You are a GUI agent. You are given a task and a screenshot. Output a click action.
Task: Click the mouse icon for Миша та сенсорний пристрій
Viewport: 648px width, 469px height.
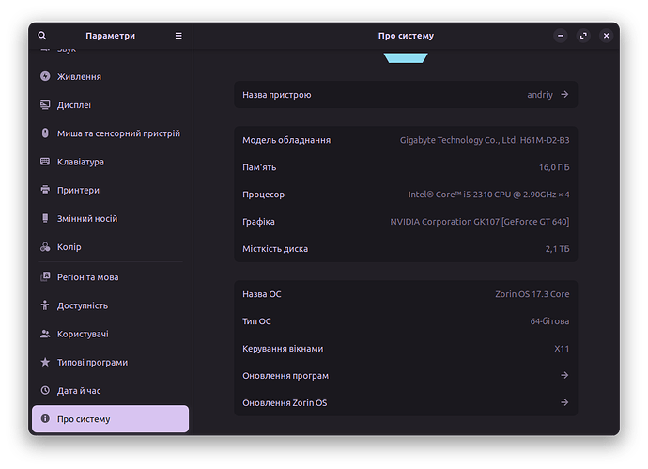pos(45,133)
